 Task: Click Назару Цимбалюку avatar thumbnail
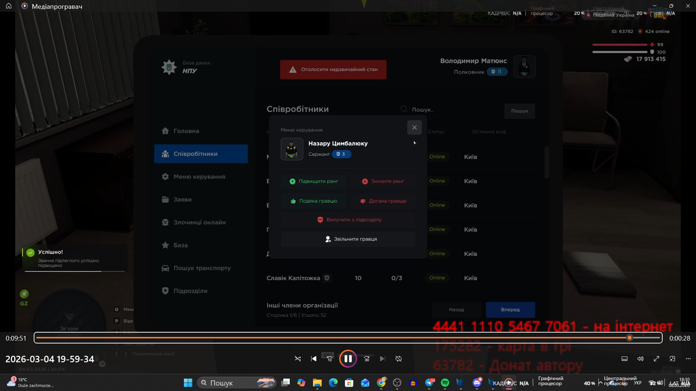292,149
